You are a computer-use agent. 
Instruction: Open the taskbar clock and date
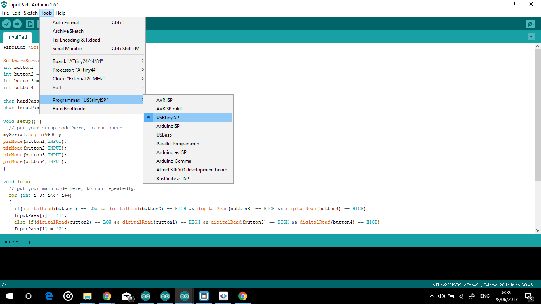[506, 296]
